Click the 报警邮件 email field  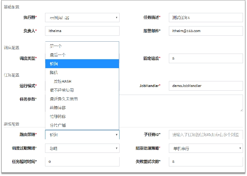206,31
